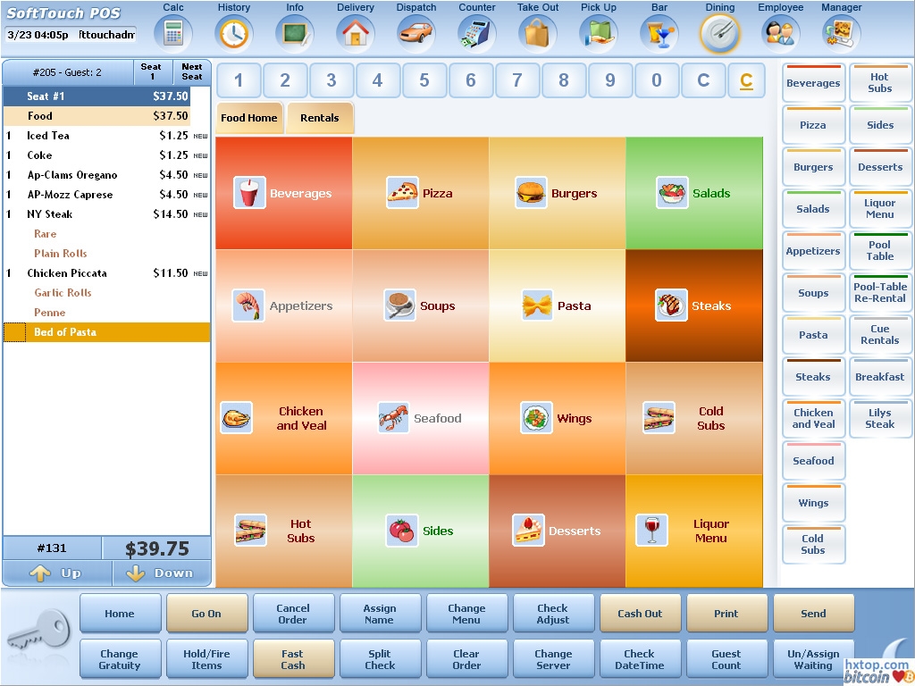Screen dimensions: 915x686
Task: Open the red Beverages category tile
Action: pyautogui.click(x=284, y=193)
